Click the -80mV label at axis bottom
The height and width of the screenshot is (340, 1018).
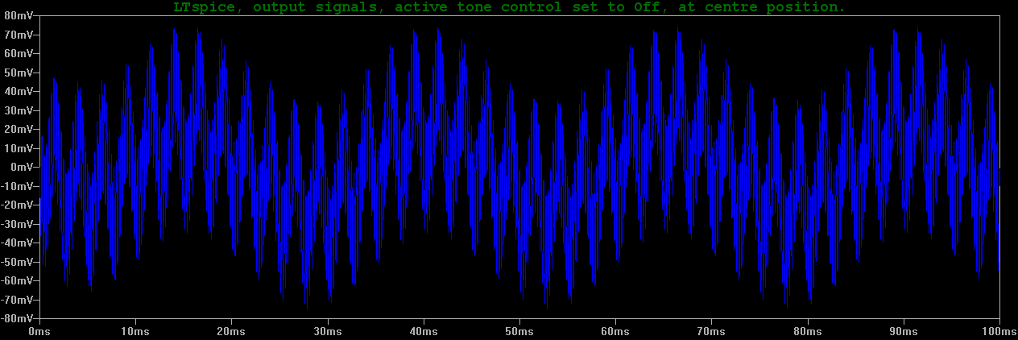click(x=16, y=318)
